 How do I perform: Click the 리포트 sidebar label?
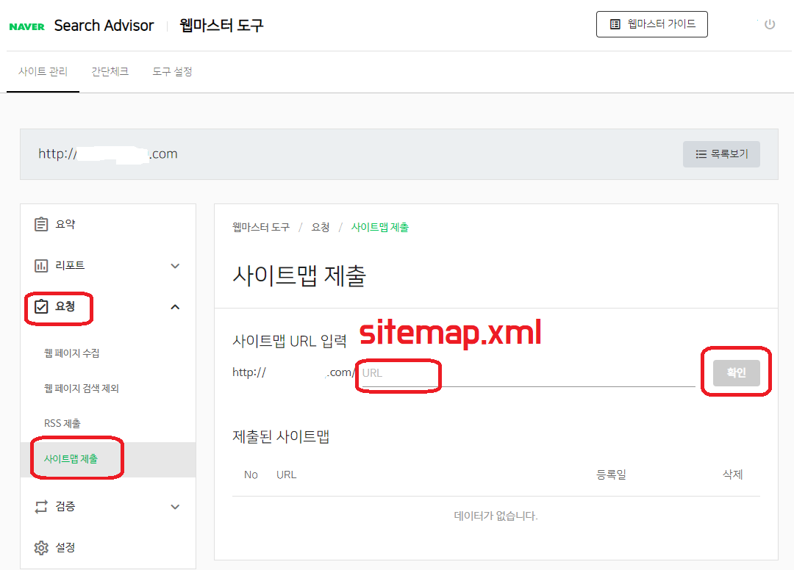pyautogui.click(x=70, y=265)
